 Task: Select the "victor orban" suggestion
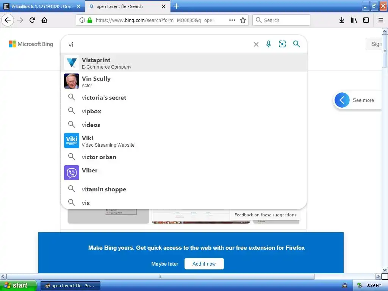tap(184, 157)
